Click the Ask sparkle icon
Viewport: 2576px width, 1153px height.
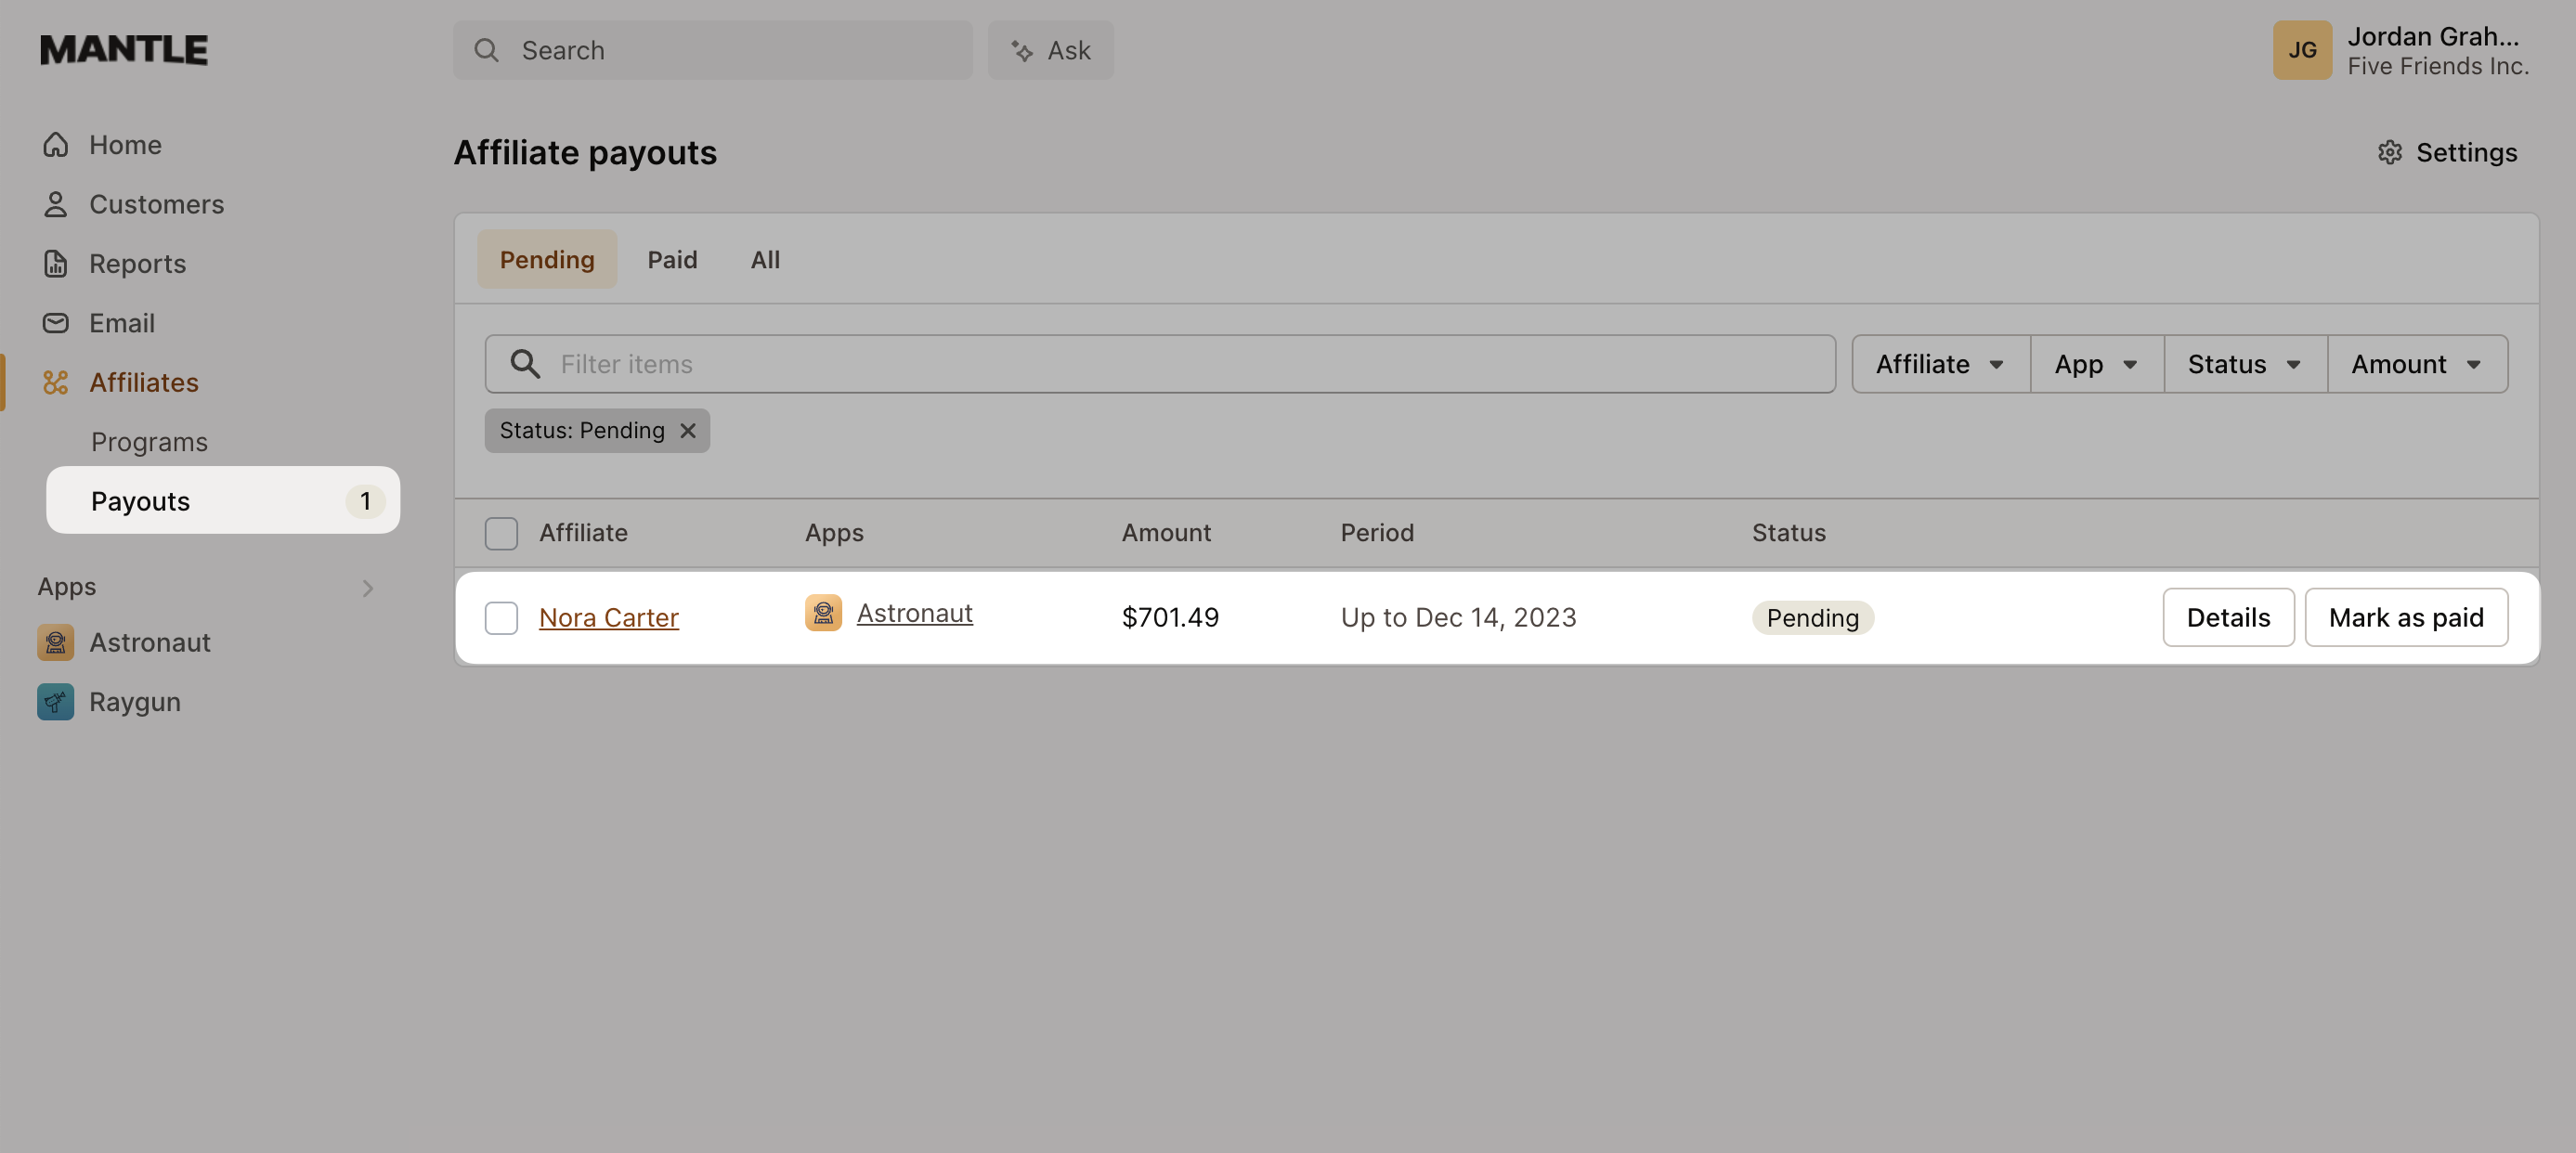(1021, 49)
